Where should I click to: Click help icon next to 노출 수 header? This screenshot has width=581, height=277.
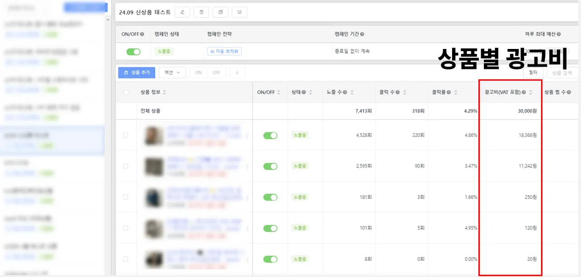(345, 92)
